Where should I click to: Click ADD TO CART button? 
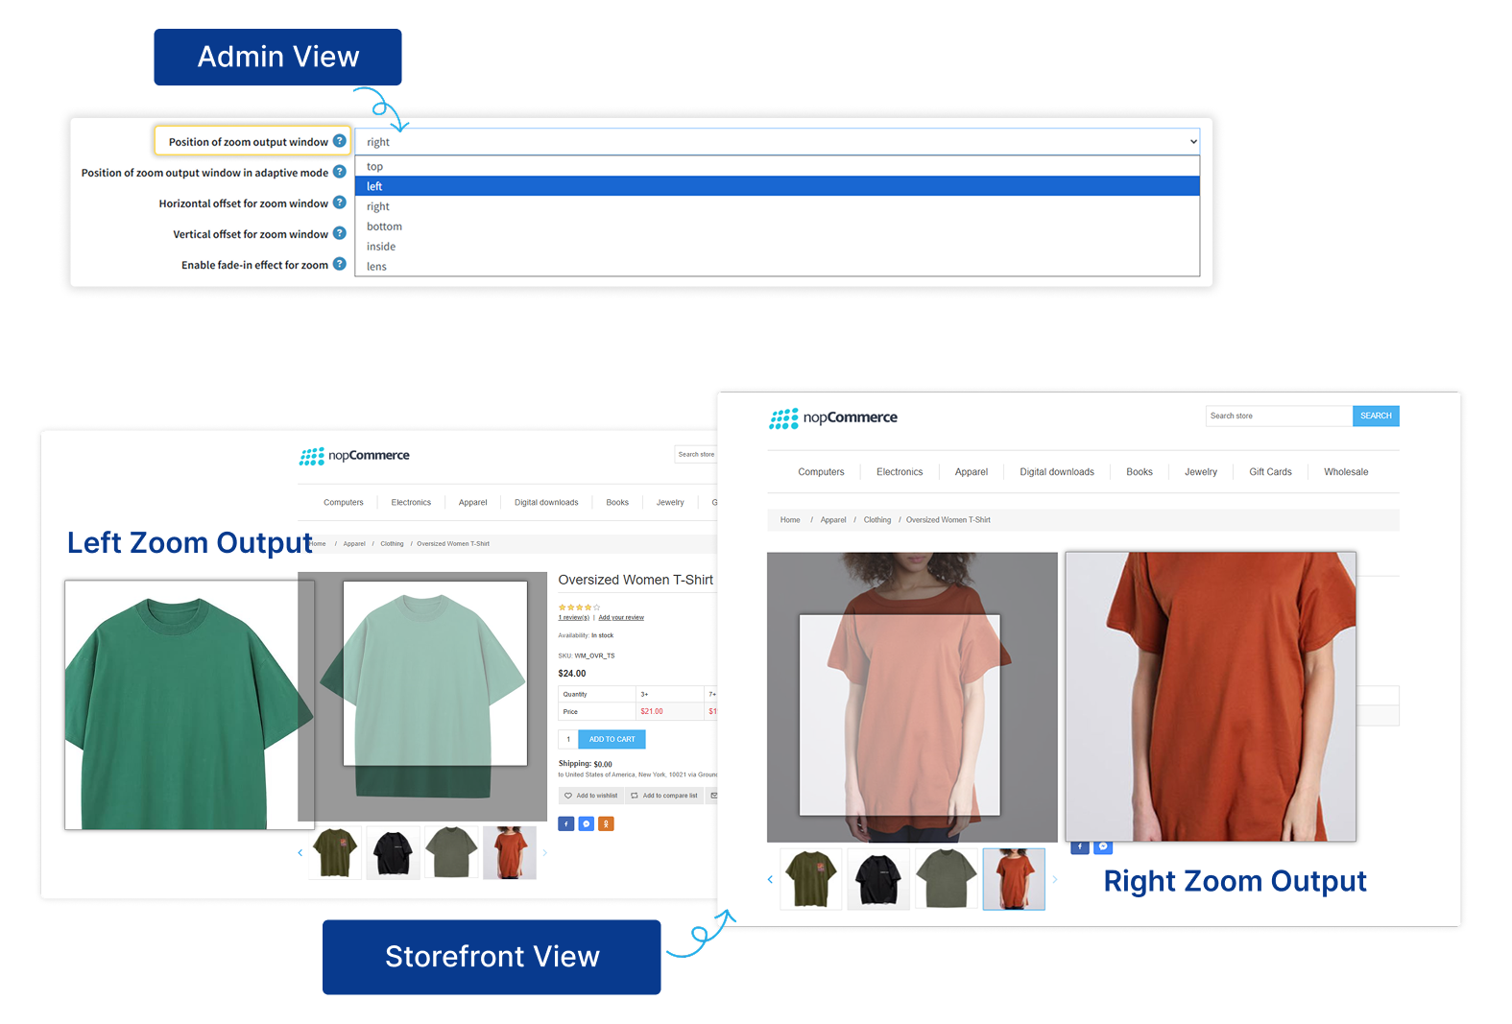612,739
